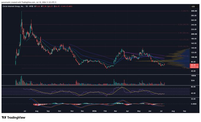The width and height of the screenshot is (201, 122).
Task: Click the 220.00 price axis label
Action: pos(194,29)
